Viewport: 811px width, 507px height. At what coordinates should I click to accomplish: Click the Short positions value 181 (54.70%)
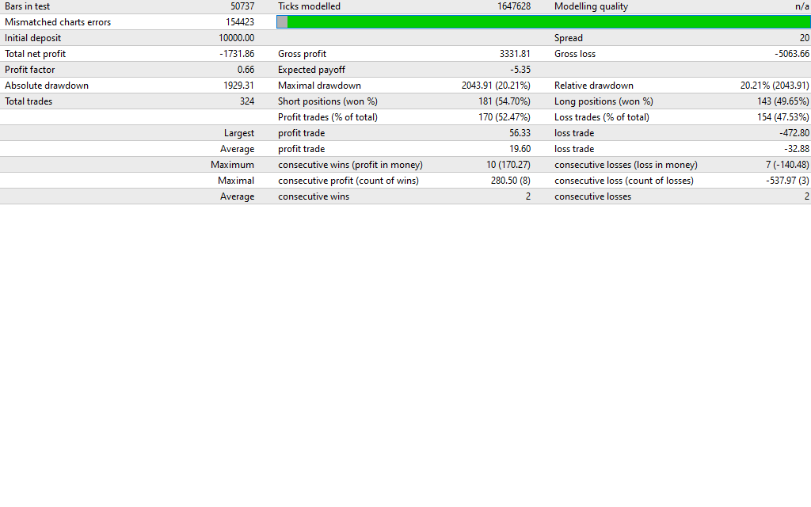pos(504,101)
